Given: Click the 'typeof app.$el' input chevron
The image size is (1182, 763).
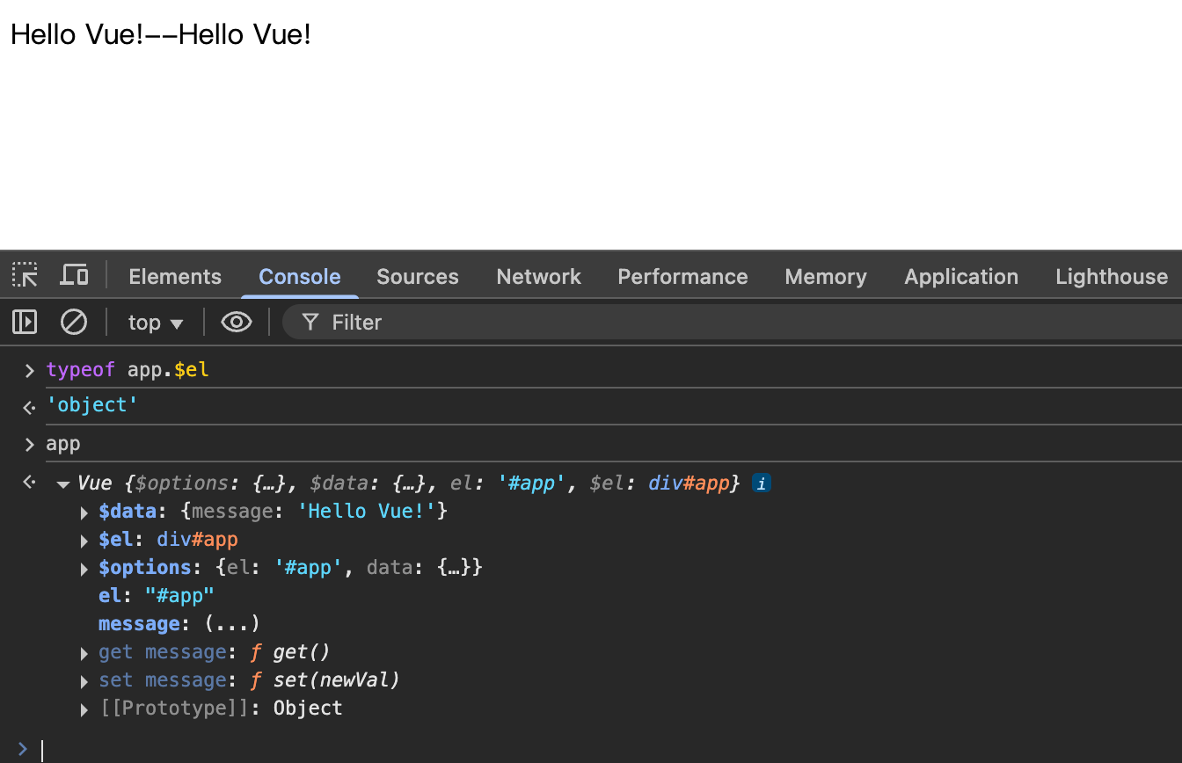Looking at the screenshot, I should (29, 371).
